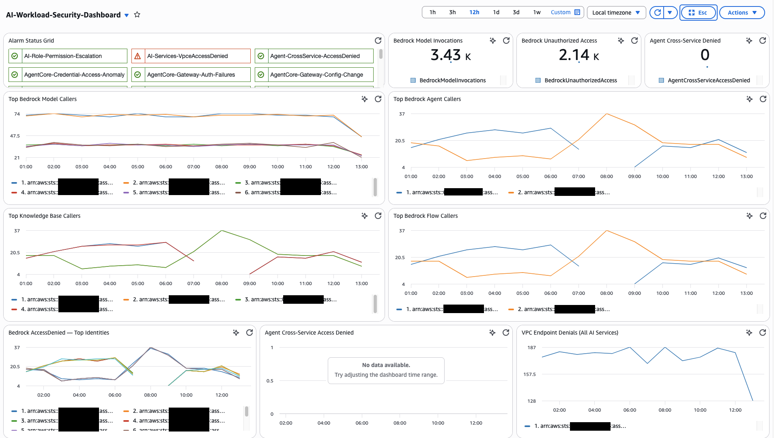
Task: Refresh the Top Bedrock Flow Callers widget
Action: [763, 216]
